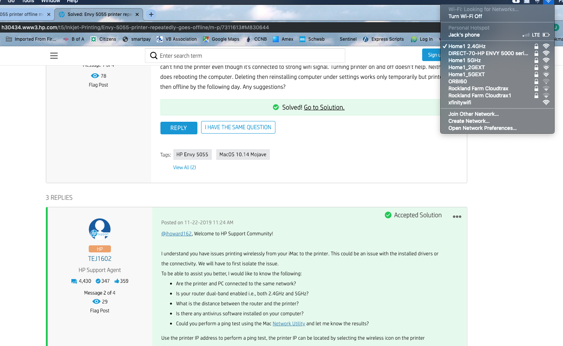
Task: Open the TEJ1602 profile name link
Action: tap(100, 259)
